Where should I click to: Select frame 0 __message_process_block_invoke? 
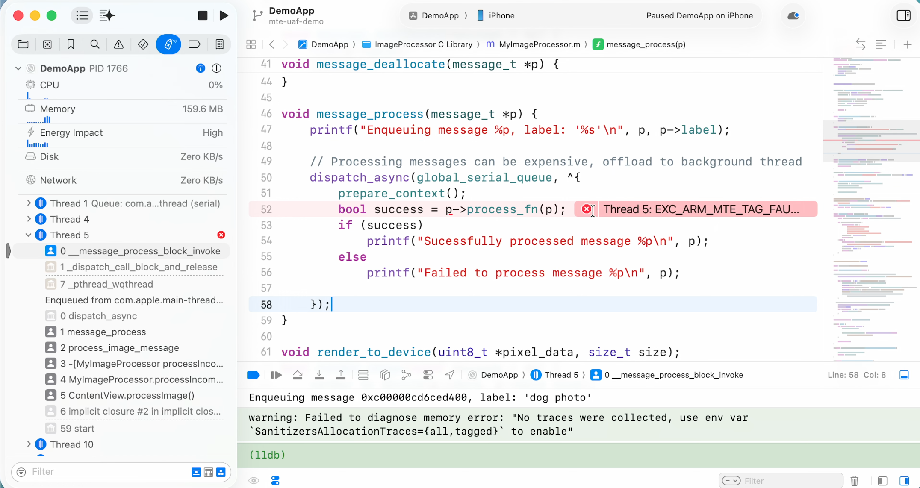(x=122, y=251)
